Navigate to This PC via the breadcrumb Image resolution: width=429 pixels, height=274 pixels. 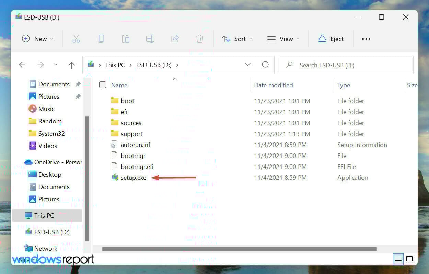[115, 65]
